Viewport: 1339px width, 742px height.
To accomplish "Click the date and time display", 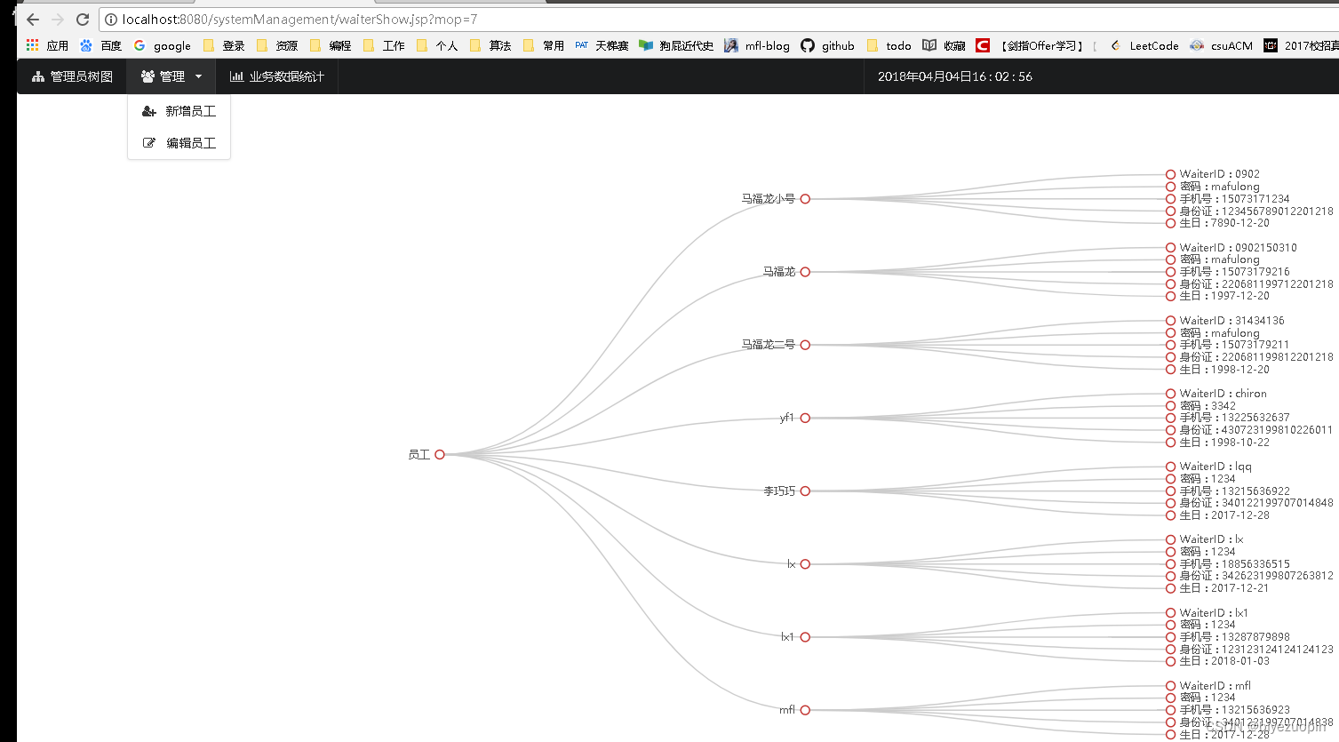I will 954,76.
